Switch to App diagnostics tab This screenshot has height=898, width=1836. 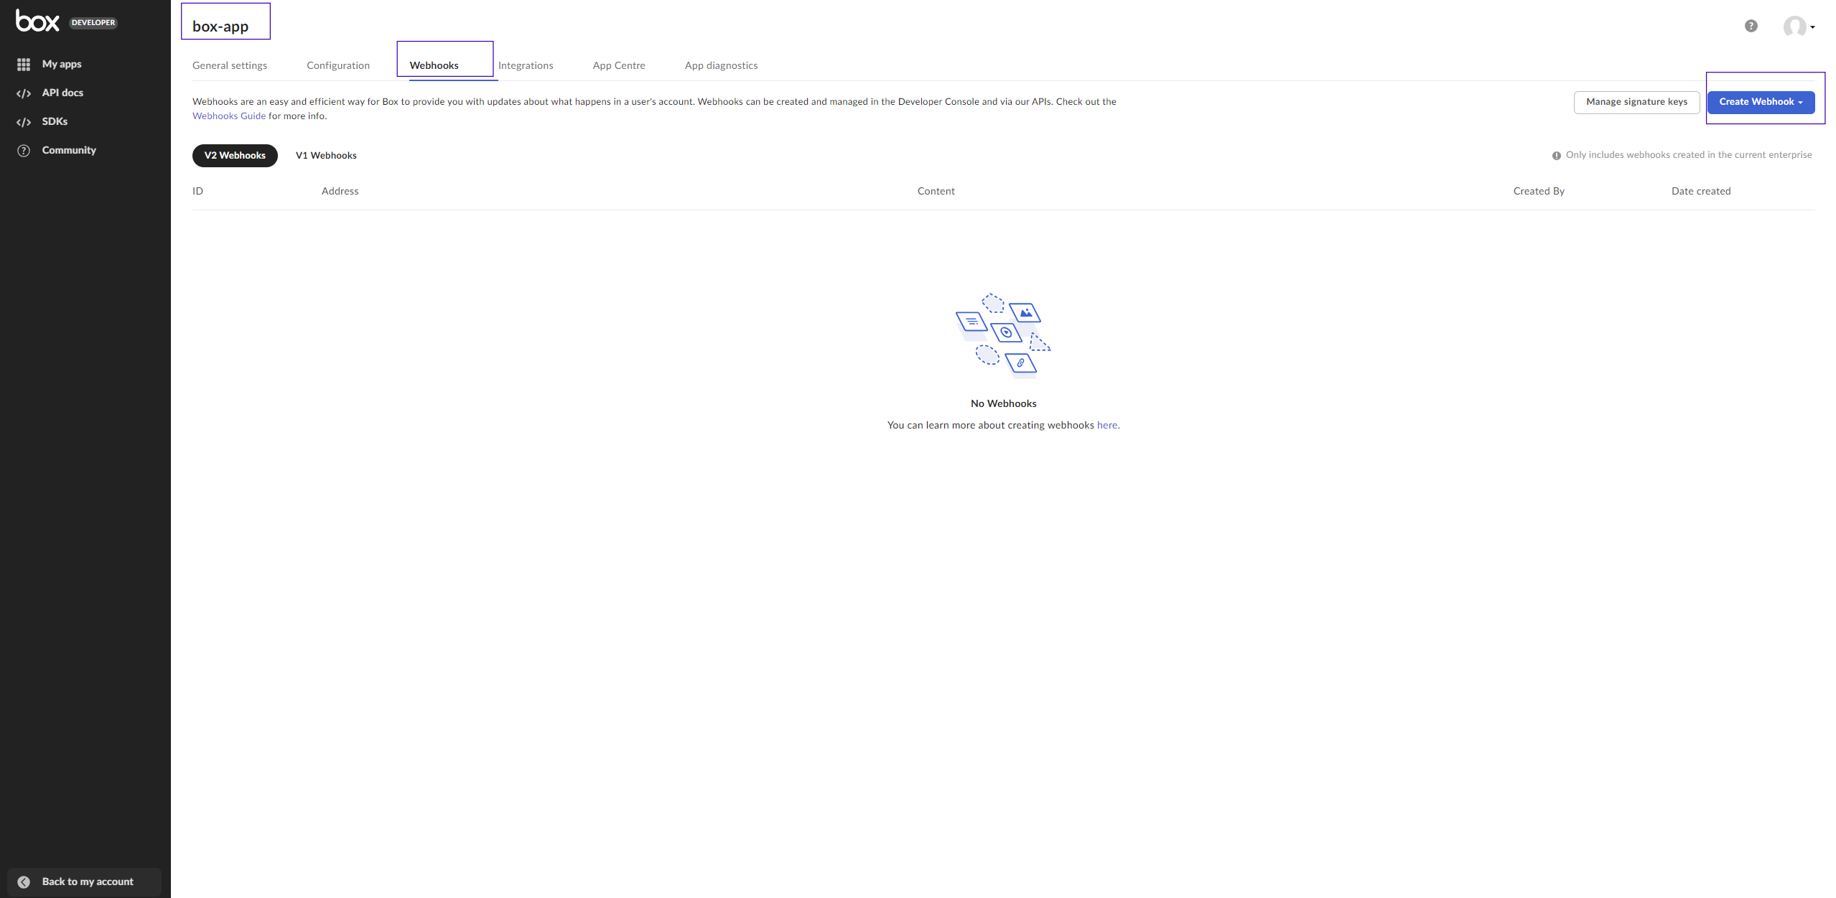(722, 65)
